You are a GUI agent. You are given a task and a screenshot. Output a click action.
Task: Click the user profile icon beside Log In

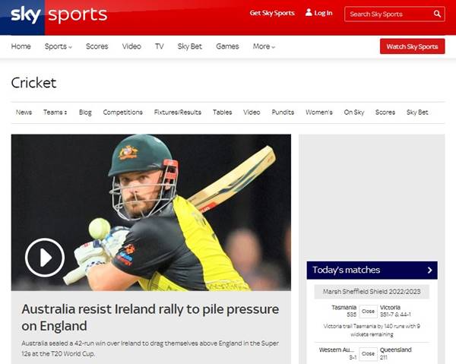(309, 12)
